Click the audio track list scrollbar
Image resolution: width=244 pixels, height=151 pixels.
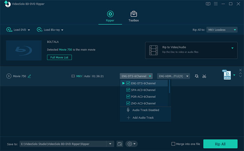[x=169, y=87]
